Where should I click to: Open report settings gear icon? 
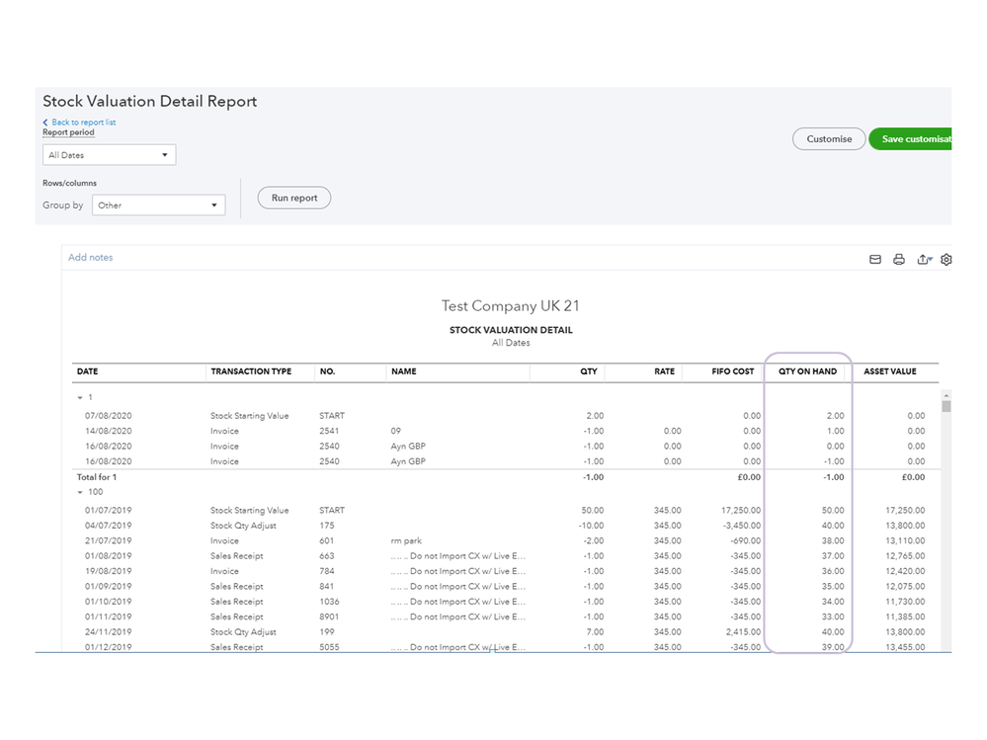pos(946,260)
